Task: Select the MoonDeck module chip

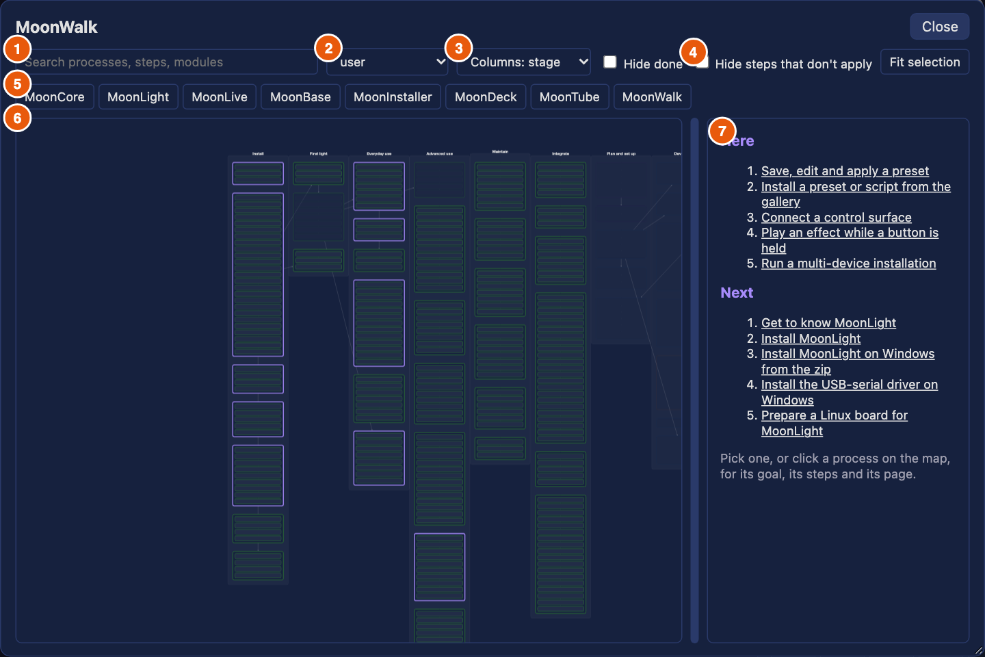Action: 486,96
